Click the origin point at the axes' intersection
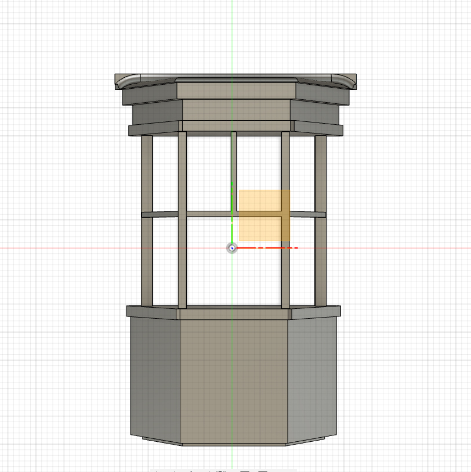 (x=232, y=248)
